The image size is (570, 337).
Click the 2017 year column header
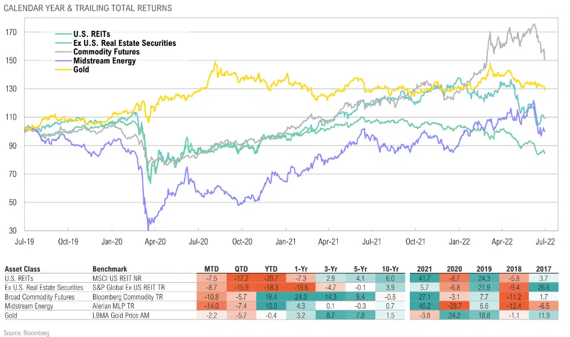point(545,268)
